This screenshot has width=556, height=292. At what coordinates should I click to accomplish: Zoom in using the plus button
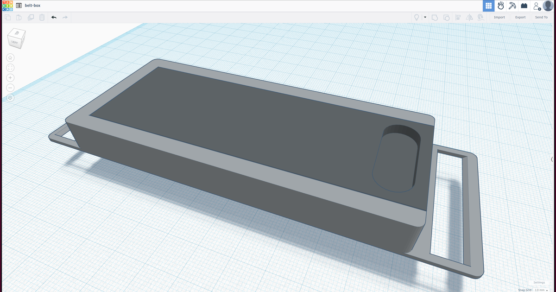[10, 77]
